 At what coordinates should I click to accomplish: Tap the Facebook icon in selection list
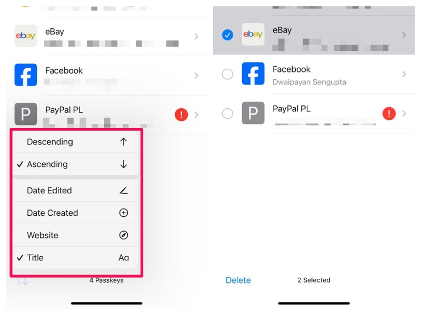coord(253,73)
